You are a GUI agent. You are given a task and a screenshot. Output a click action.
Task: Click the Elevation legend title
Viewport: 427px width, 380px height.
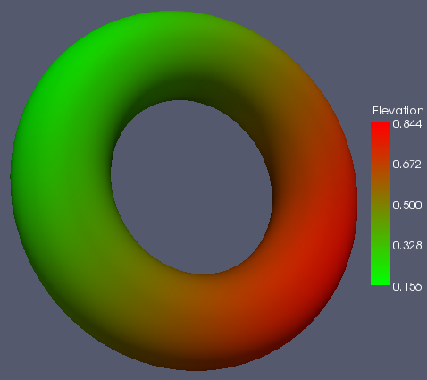pyautogui.click(x=398, y=111)
